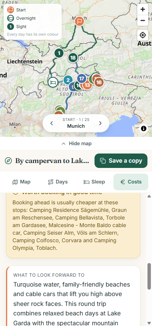Click the trip title 'By campervan to Lak...'

point(52,161)
